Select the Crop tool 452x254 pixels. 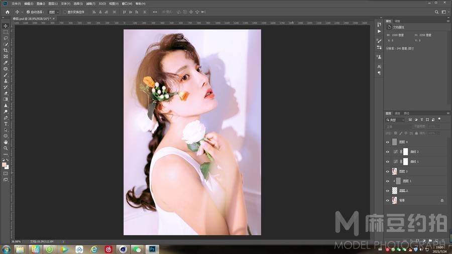click(6, 50)
